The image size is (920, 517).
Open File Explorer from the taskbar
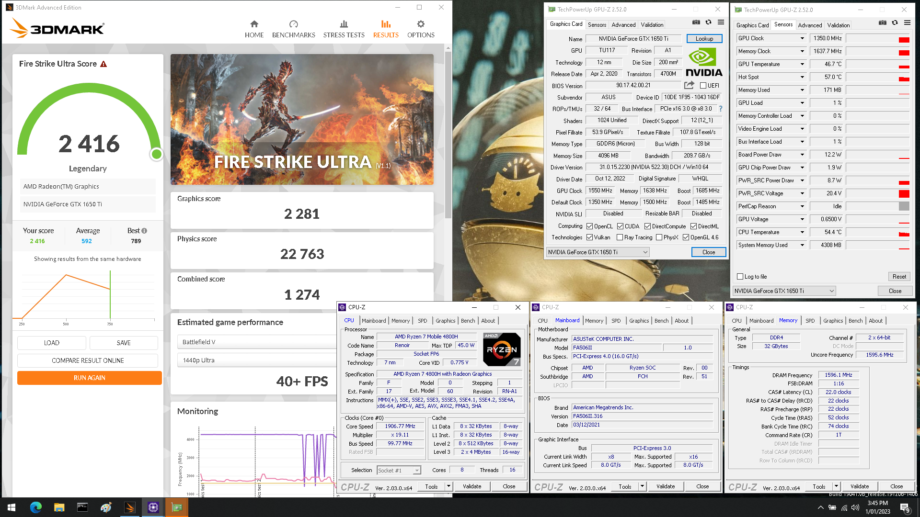[x=59, y=507]
